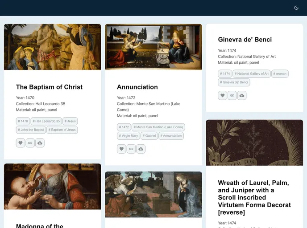Open Wreath of Laurel, Palm, and Juniper title
The height and width of the screenshot is (228, 307).
click(254, 197)
